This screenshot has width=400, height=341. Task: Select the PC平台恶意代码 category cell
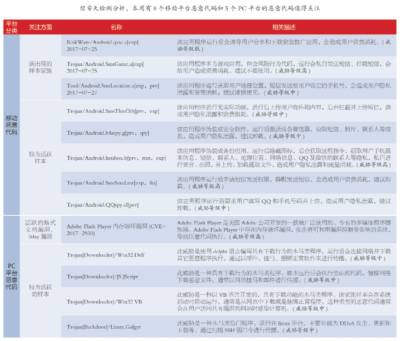tap(11, 276)
